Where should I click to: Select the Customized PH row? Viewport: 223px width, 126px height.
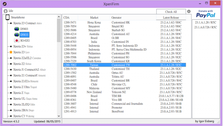pyautogui.click(x=125, y=53)
